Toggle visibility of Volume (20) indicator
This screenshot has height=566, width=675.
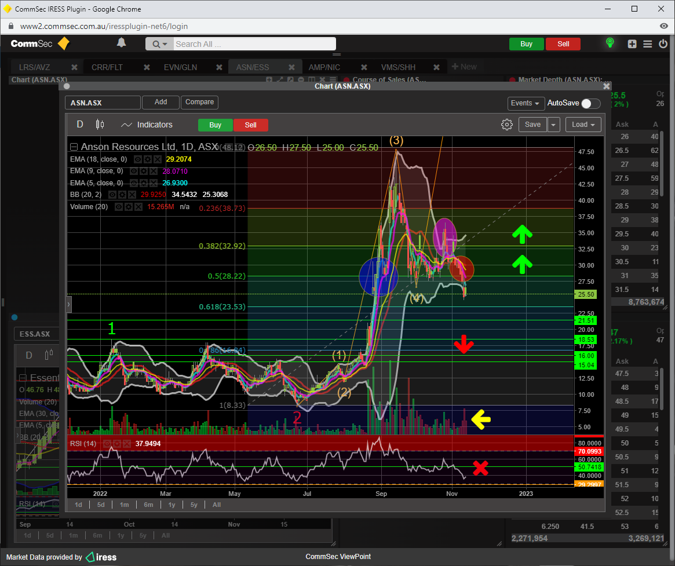point(118,207)
